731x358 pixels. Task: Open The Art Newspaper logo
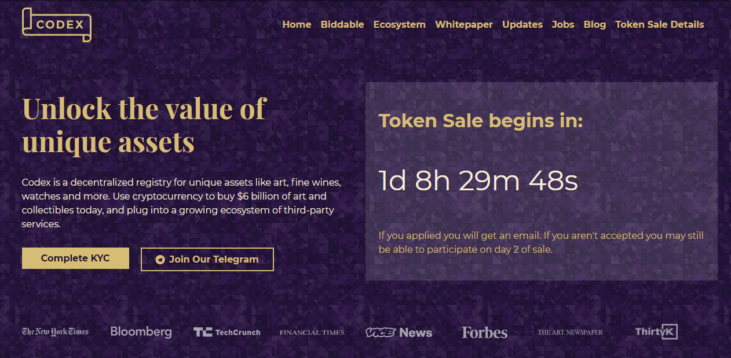pyautogui.click(x=570, y=333)
